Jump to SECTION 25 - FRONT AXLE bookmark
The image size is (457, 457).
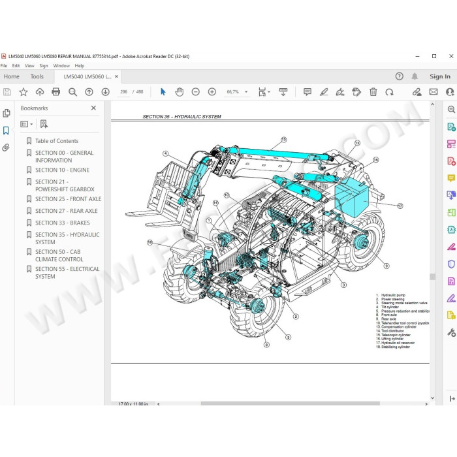68,199
